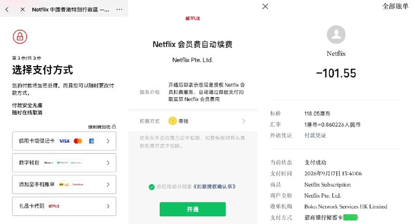415x224 pixels.
Task: Open the deduction authorization confirmation link
Action: [214, 187]
